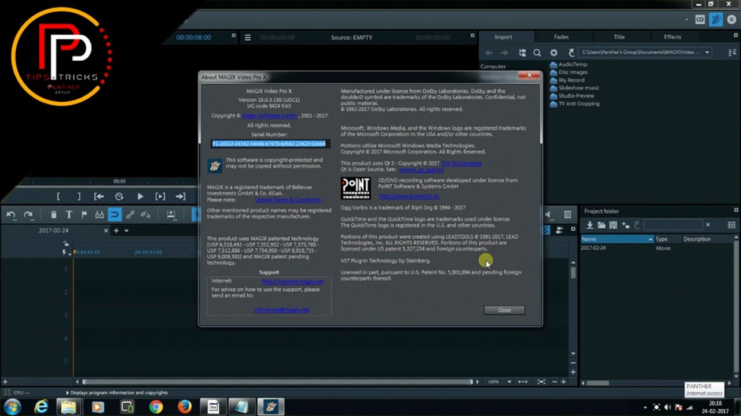Screen dimensions: 741x416
Task: Open the My Record folder
Action: point(567,80)
